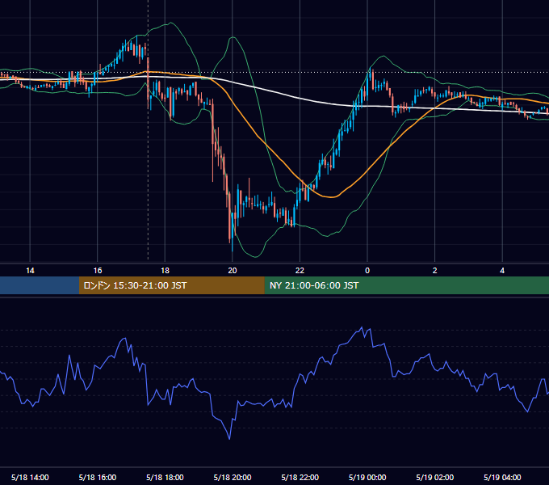Click the oscillator's lowest trough near 20:00
The height and width of the screenshot is (485, 549).
tap(229, 438)
